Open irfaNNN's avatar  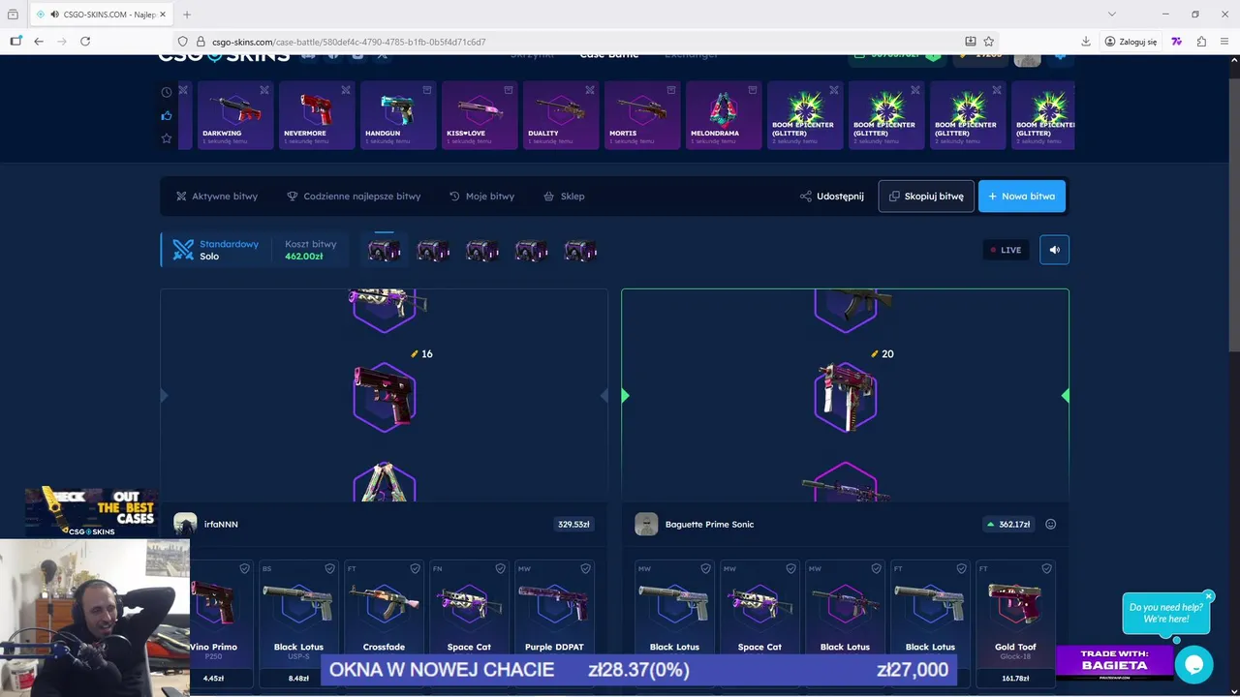(x=185, y=524)
